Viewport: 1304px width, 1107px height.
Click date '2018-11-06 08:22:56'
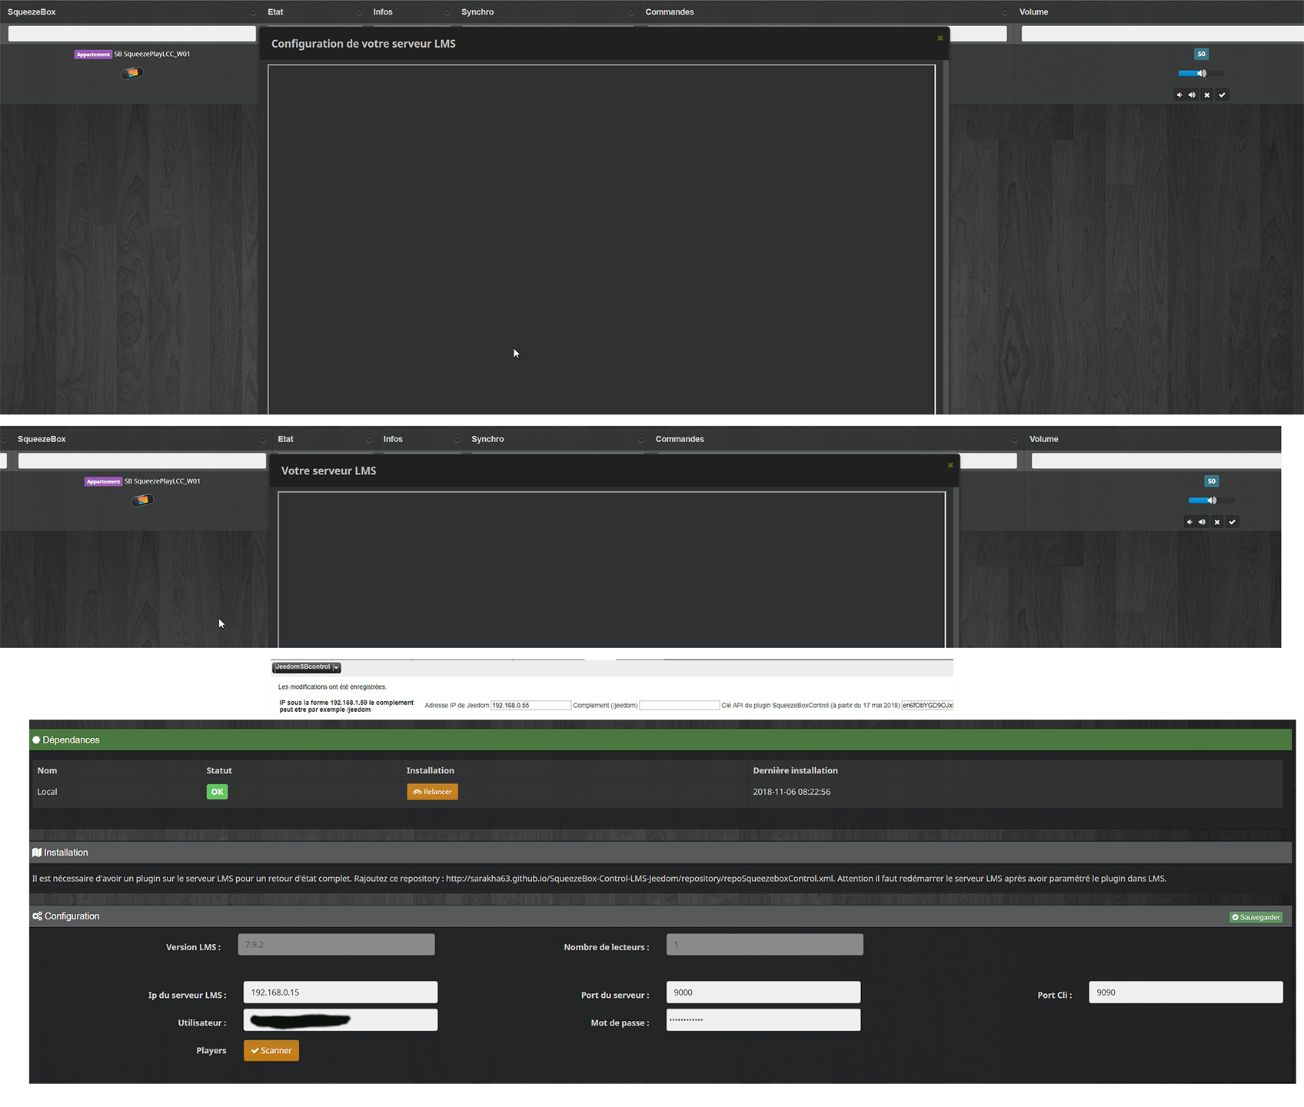(x=791, y=792)
